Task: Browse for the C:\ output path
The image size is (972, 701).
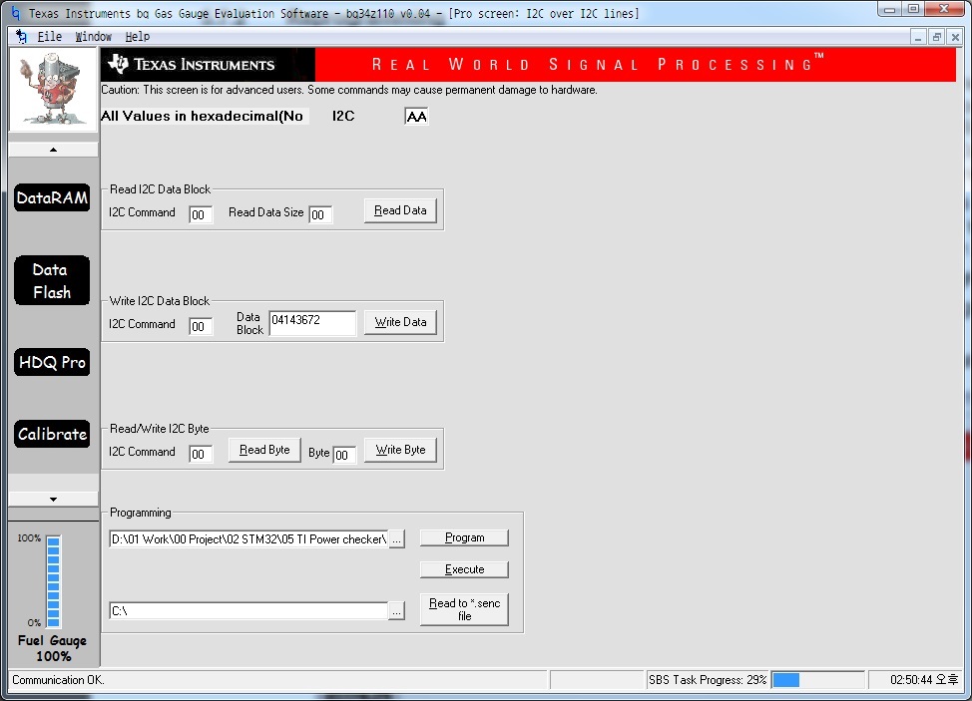Action: point(397,611)
